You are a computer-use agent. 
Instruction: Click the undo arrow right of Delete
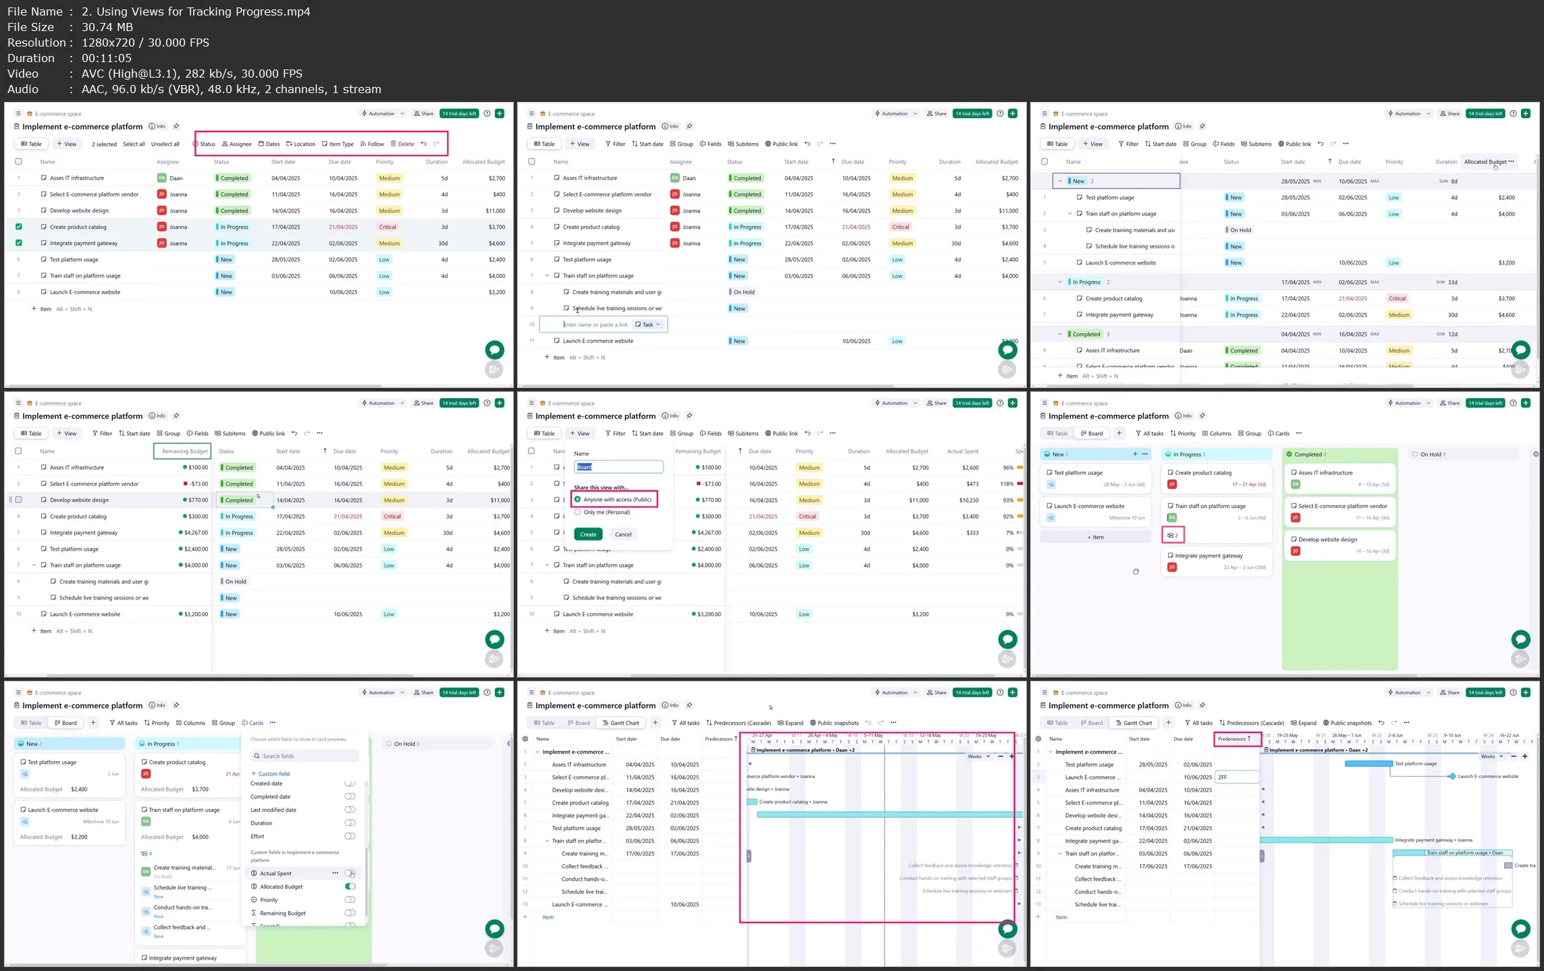click(423, 144)
